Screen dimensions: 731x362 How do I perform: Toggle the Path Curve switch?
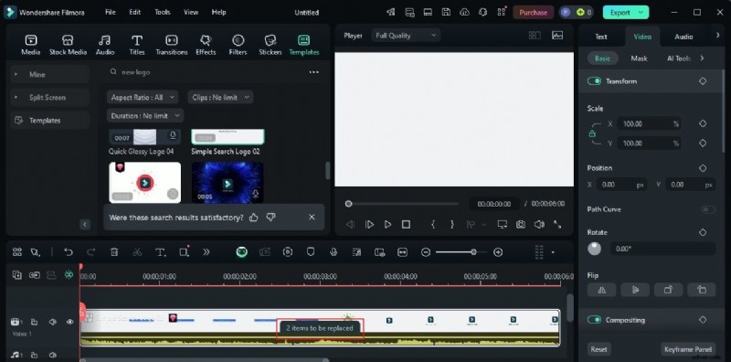pos(709,209)
